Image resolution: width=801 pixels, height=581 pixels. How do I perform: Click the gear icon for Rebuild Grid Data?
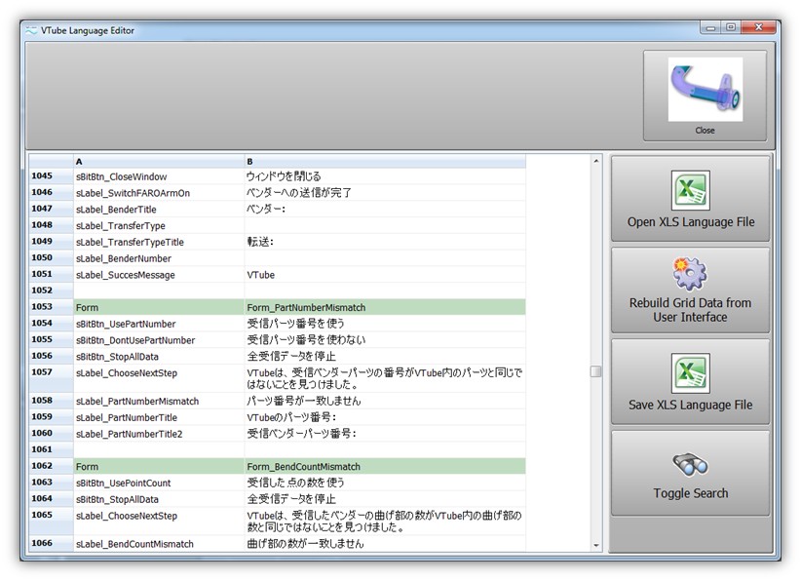point(690,274)
